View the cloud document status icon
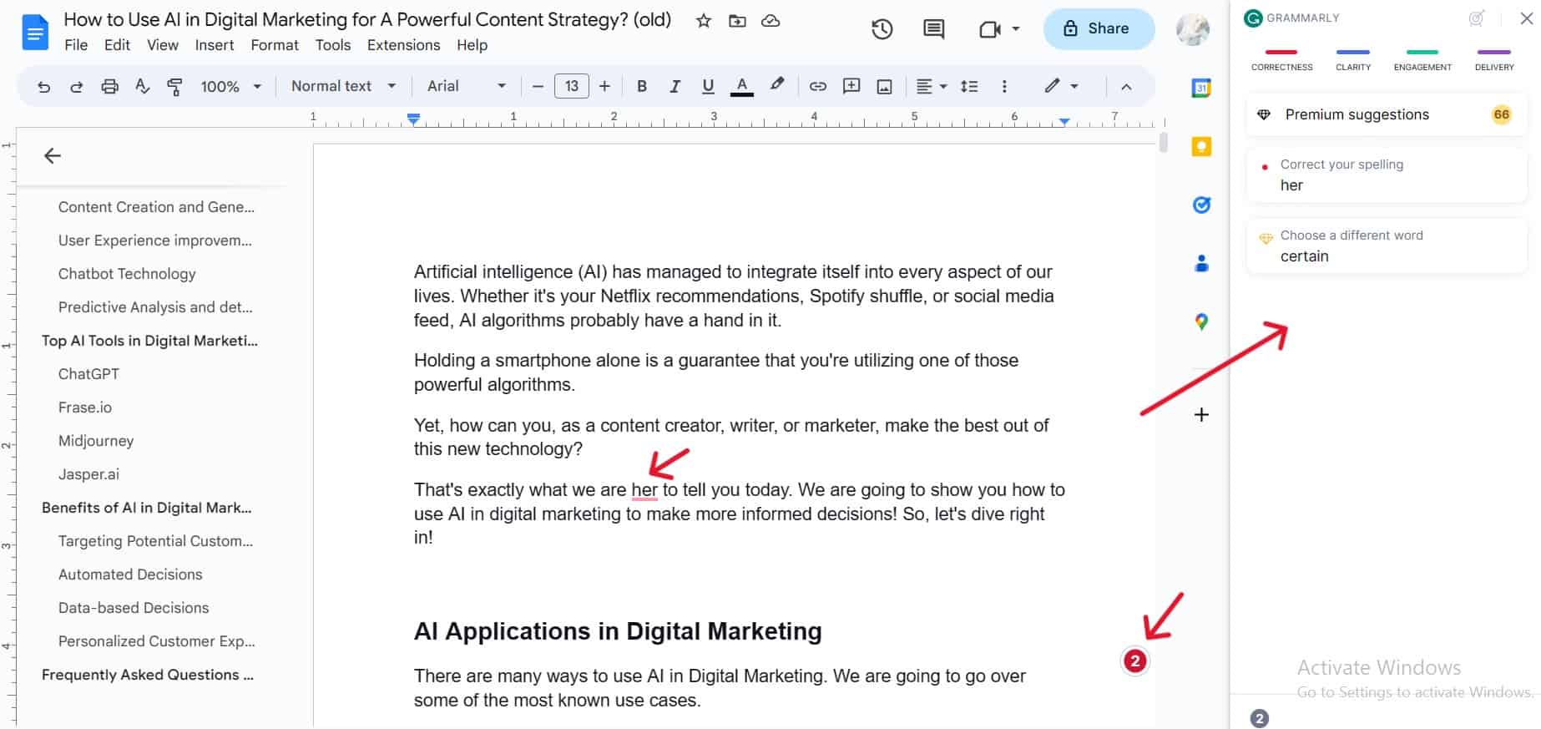Screen dimensions: 1541x729 pyautogui.click(x=770, y=21)
